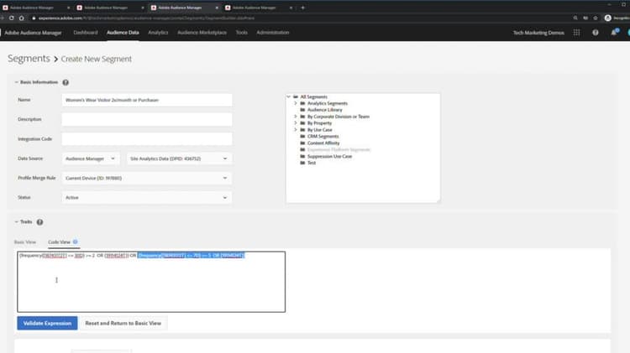Open the Analytics menu

coord(158,33)
